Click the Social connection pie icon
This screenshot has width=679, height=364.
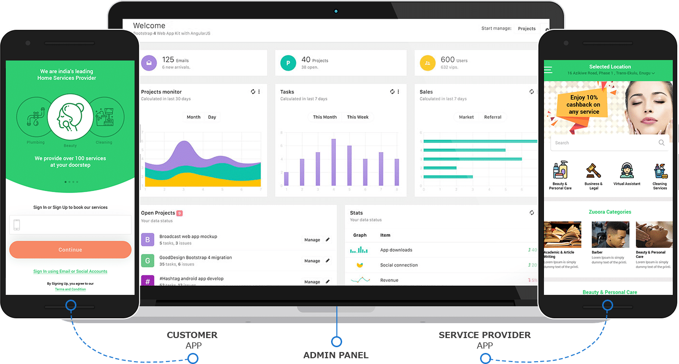[x=359, y=265]
